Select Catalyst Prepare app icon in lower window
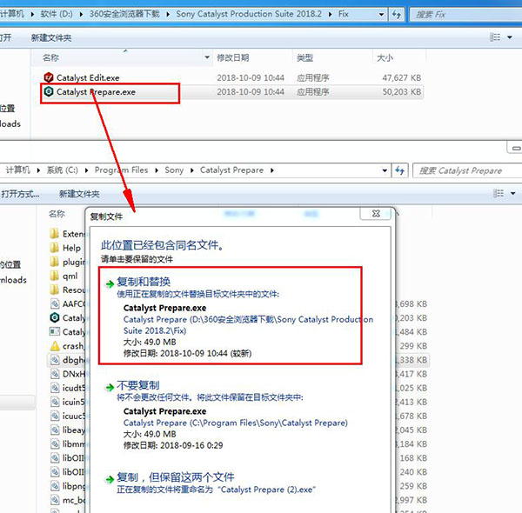This screenshot has height=513, width=522. pos(55,317)
